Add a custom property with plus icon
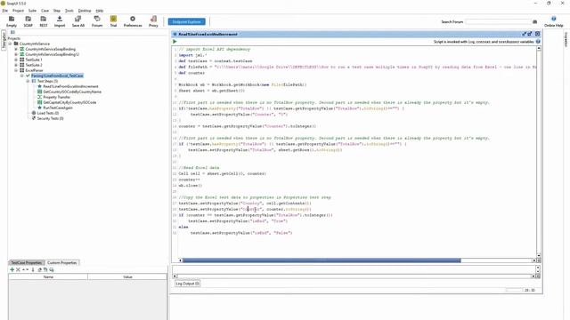The height and width of the screenshot is (320, 570). click(x=12, y=269)
